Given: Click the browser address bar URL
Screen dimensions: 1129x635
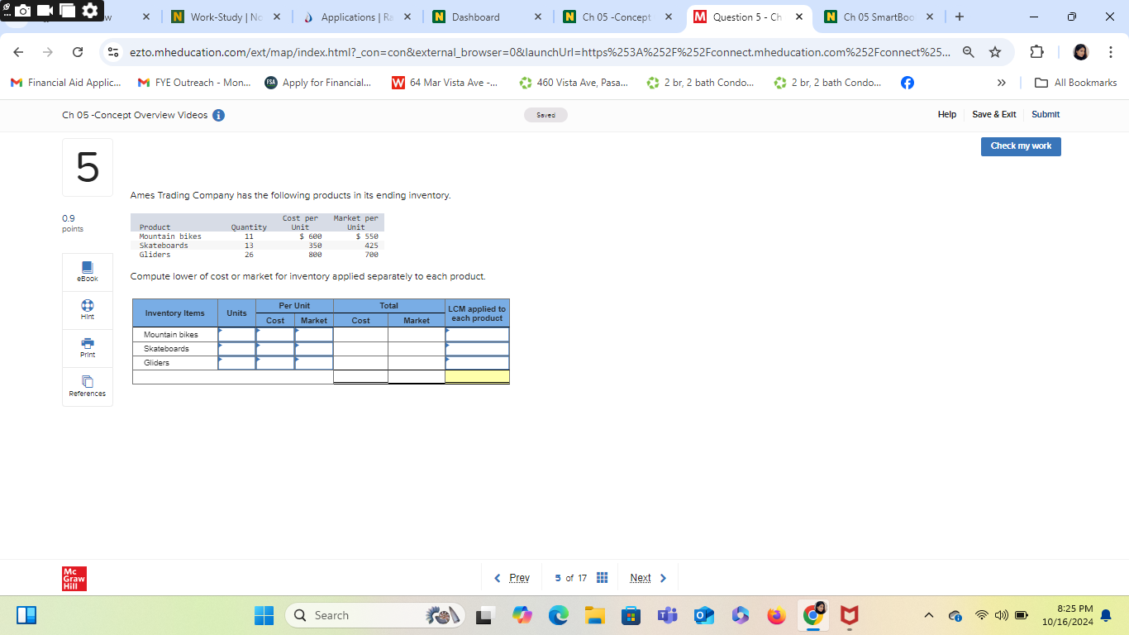Looking at the screenshot, I should point(539,52).
